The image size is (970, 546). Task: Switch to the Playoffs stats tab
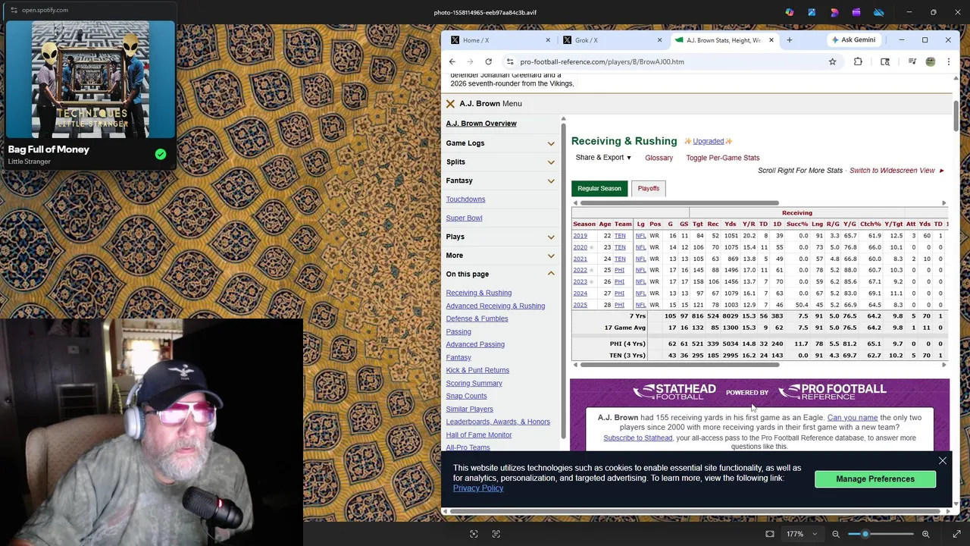click(x=648, y=188)
